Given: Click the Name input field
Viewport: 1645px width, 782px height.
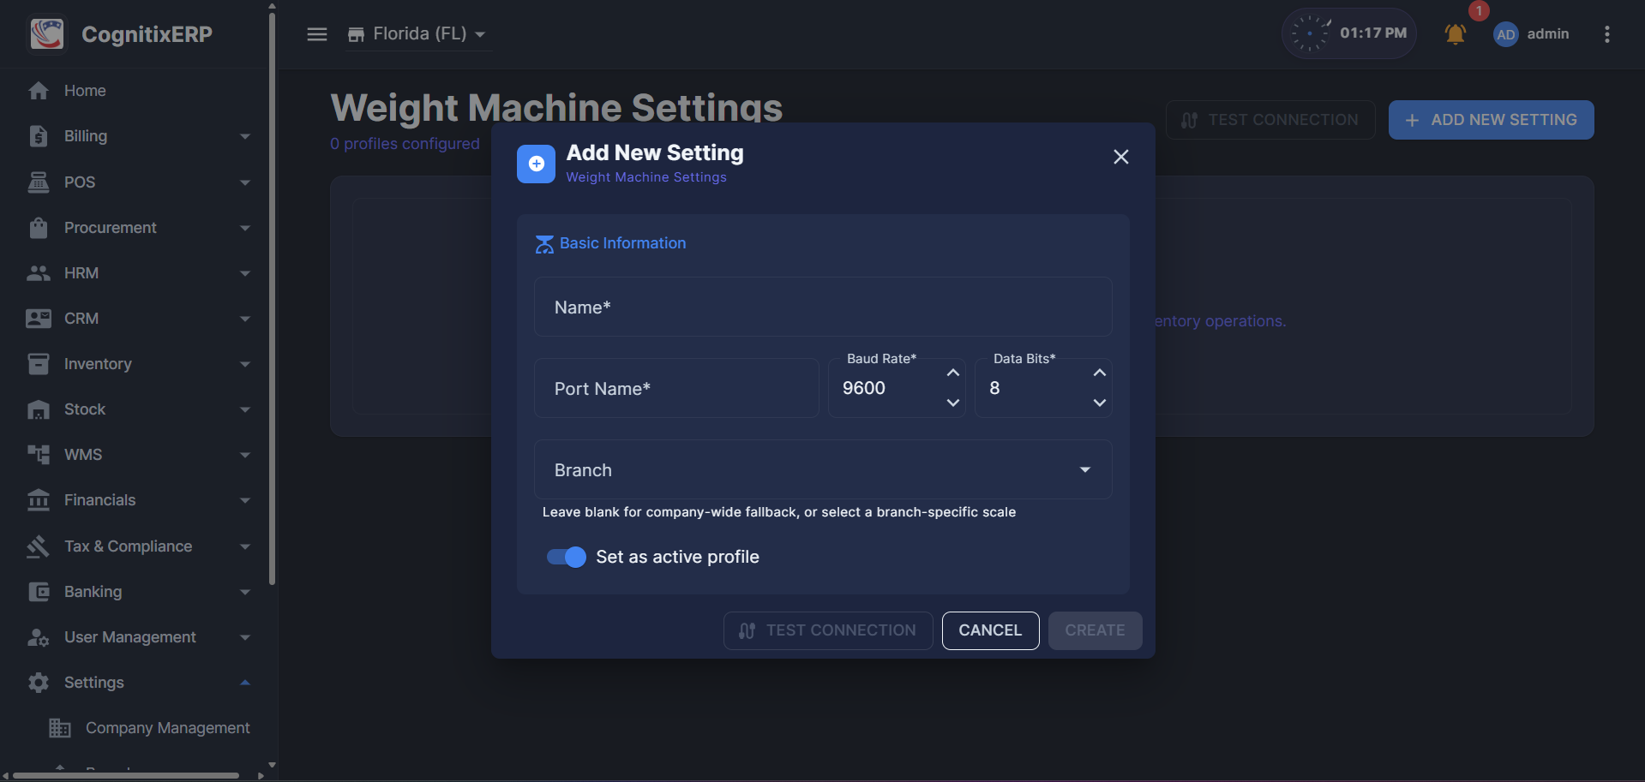Looking at the screenshot, I should pyautogui.click(x=823, y=307).
